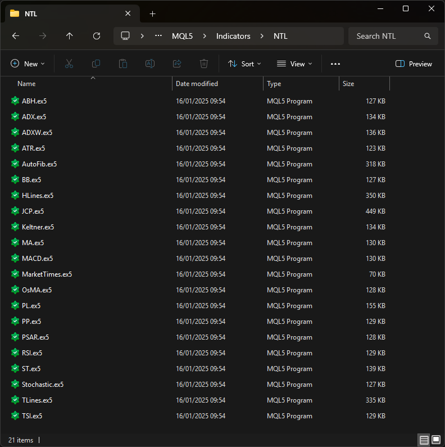Click the 449 KB size of JCP.ex5
The width and height of the screenshot is (445, 447).
(x=375, y=211)
